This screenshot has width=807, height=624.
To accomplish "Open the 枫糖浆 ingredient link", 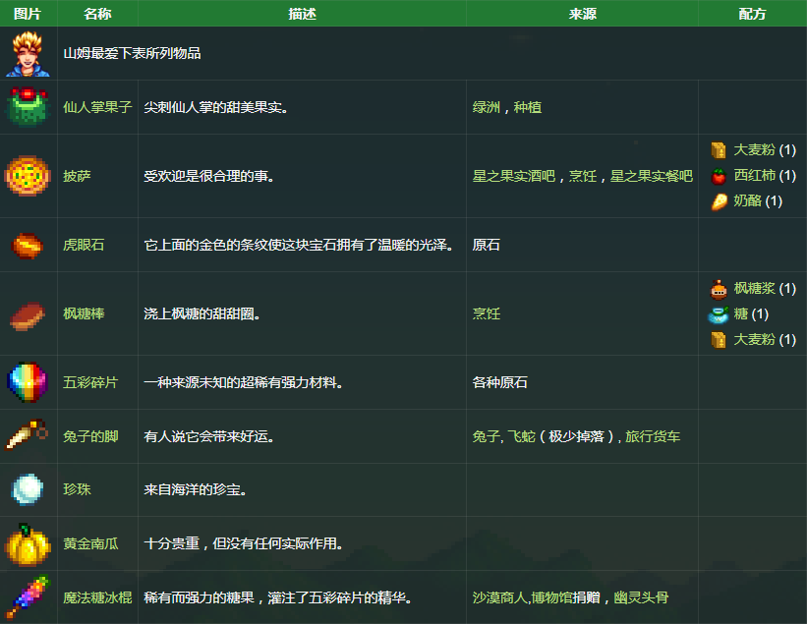I will 755,288.
